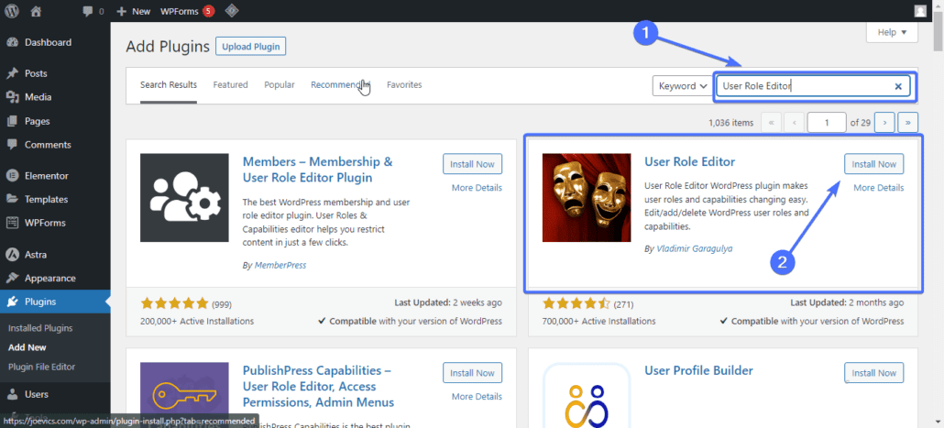Open User Role Editor plugin title

(690, 162)
